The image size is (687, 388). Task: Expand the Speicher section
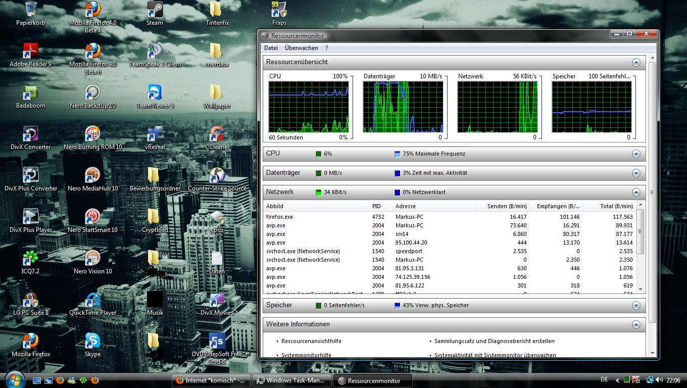point(636,305)
